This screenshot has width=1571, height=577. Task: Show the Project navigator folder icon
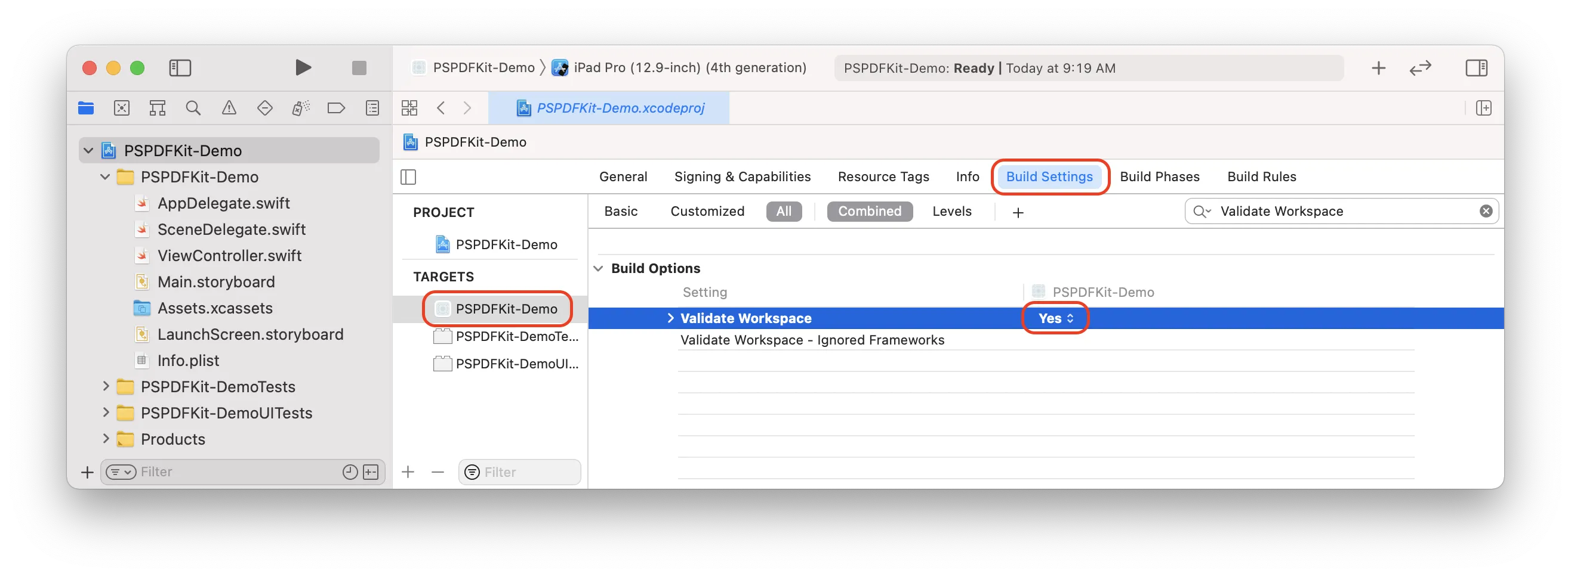tap(86, 108)
